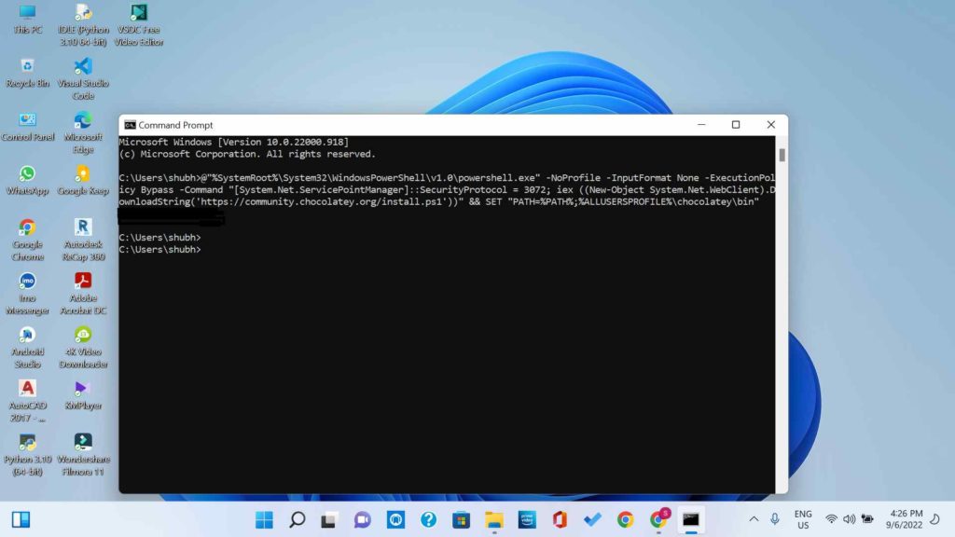Select the Android Studio desktop icon
Viewport: 955px width, 537px height.
[x=27, y=347]
